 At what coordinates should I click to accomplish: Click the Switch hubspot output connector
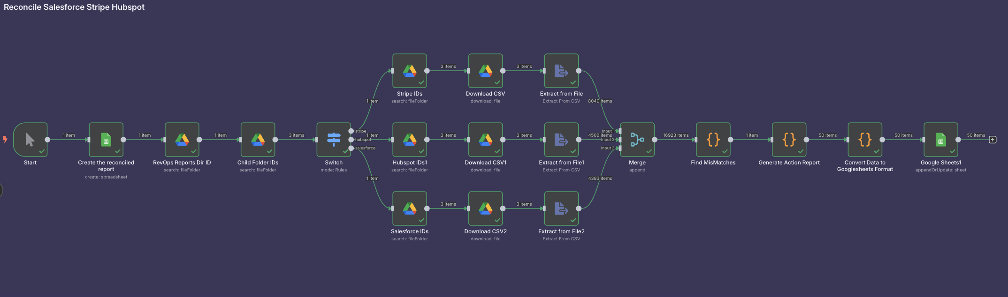(351, 140)
